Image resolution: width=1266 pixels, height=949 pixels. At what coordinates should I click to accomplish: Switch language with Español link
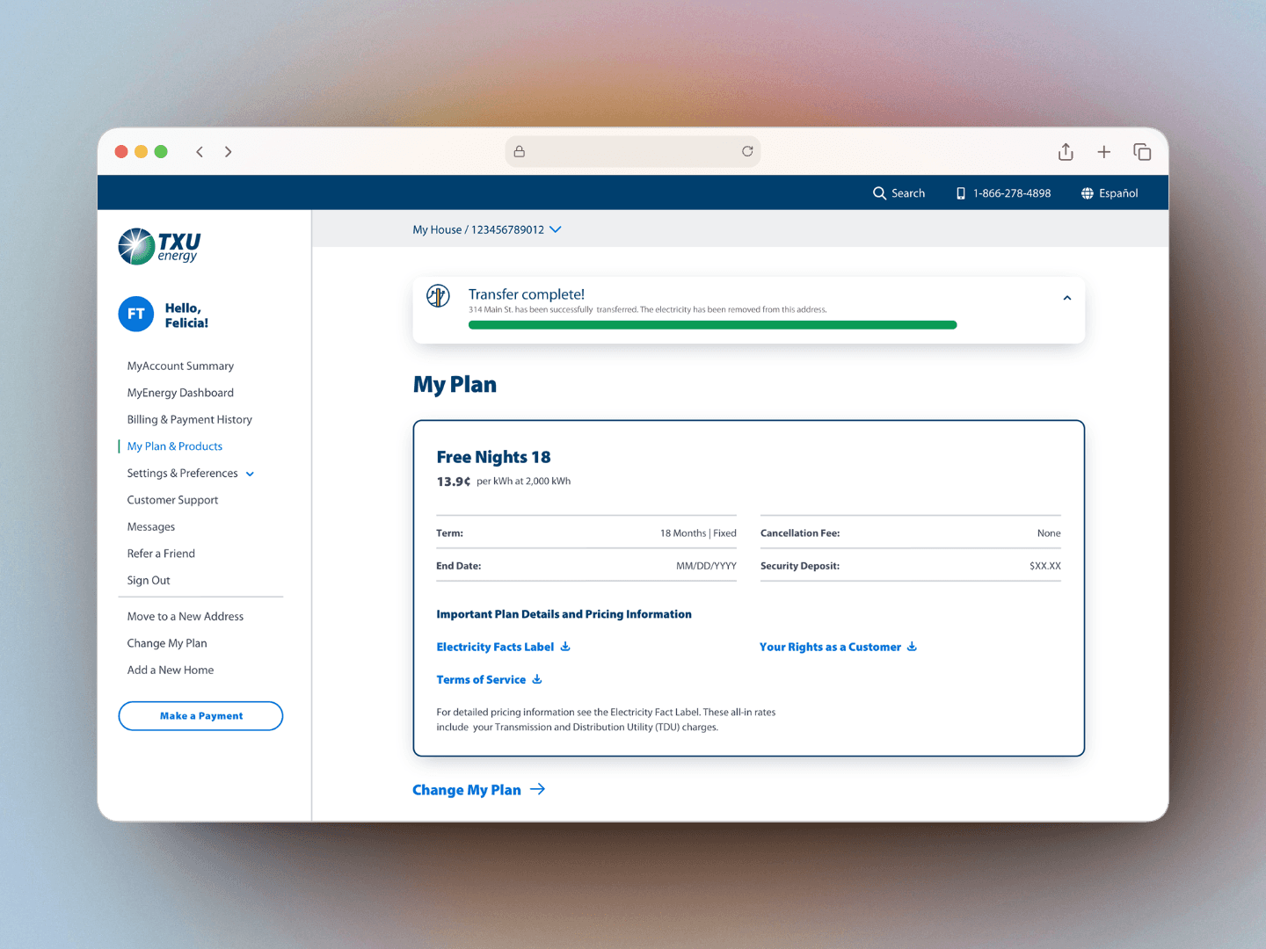[1118, 193]
